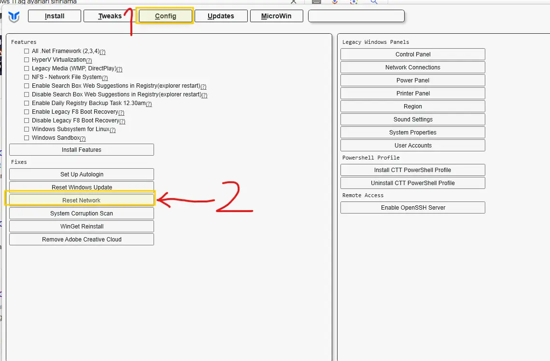
Task: Open (?) help for Enable Legacy F8 Boot Recovery
Action: [x=121, y=113]
